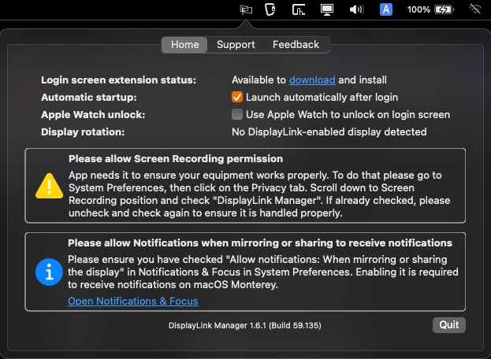
Task: Click the '100%' battery percentage text
Action: coord(418,9)
